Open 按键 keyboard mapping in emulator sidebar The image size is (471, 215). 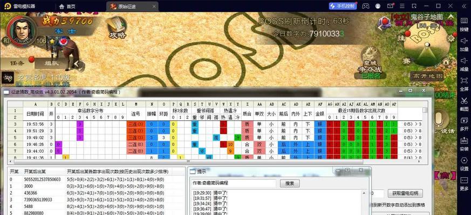[x=464, y=24]
